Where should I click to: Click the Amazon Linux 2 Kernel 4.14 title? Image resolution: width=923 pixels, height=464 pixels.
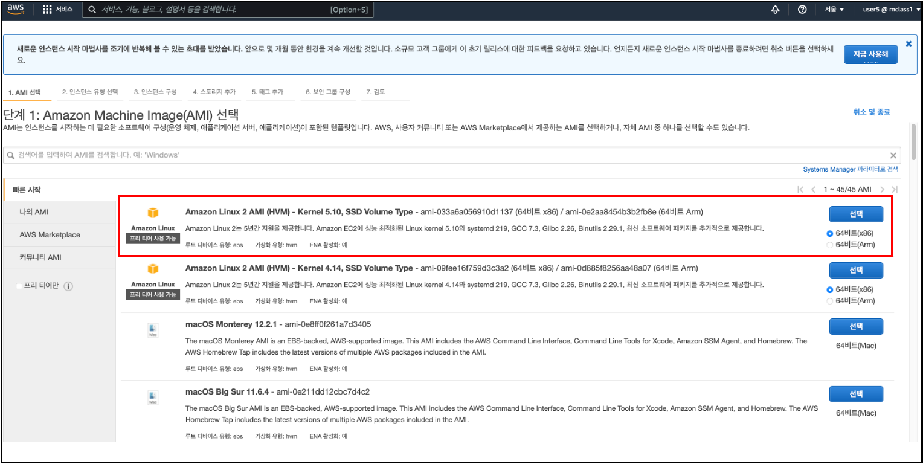tap(299, 268)
